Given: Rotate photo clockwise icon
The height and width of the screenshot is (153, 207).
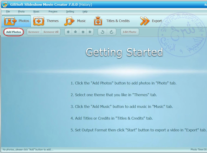Looking at the screenshot, I should pyautogui.click(x=111, y=32).
